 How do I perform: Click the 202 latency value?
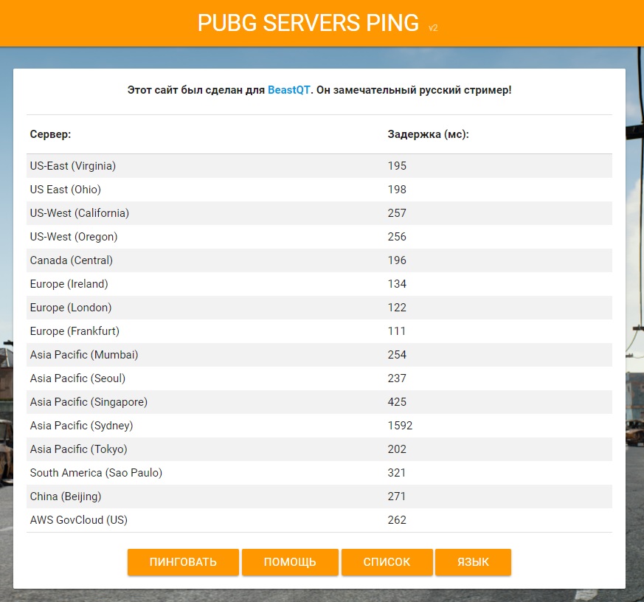(x=397, y=449)
